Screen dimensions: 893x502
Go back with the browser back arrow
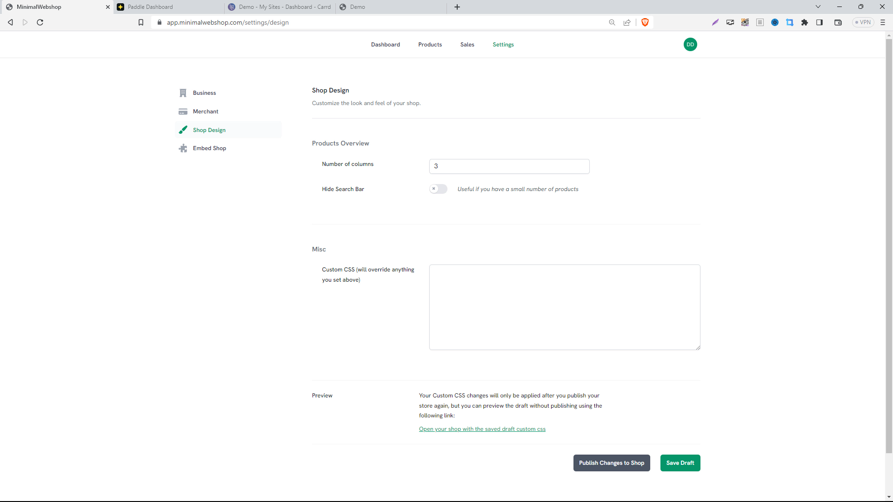click(x=10, y=22)
